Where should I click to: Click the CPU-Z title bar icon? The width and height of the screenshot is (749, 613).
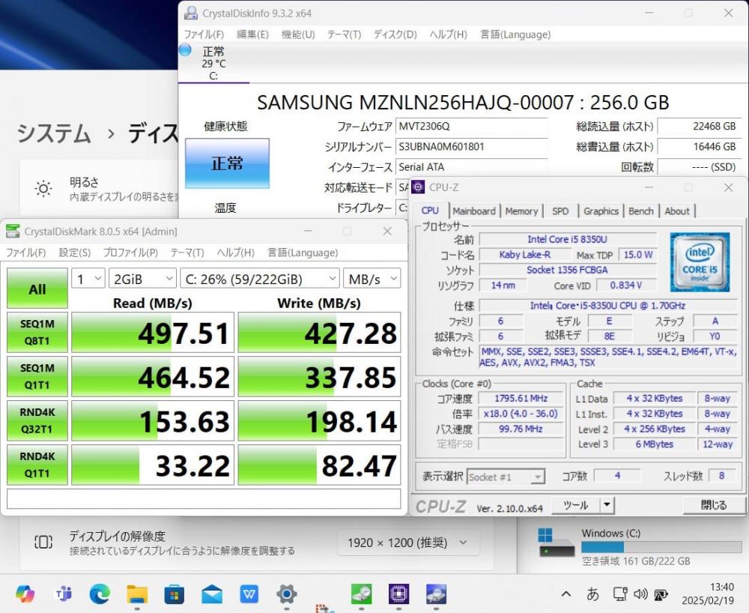[x=418, y=187]
